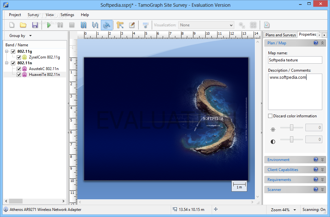
Task: Click the virtual AP placement tool icon
Action: point(145,25)
